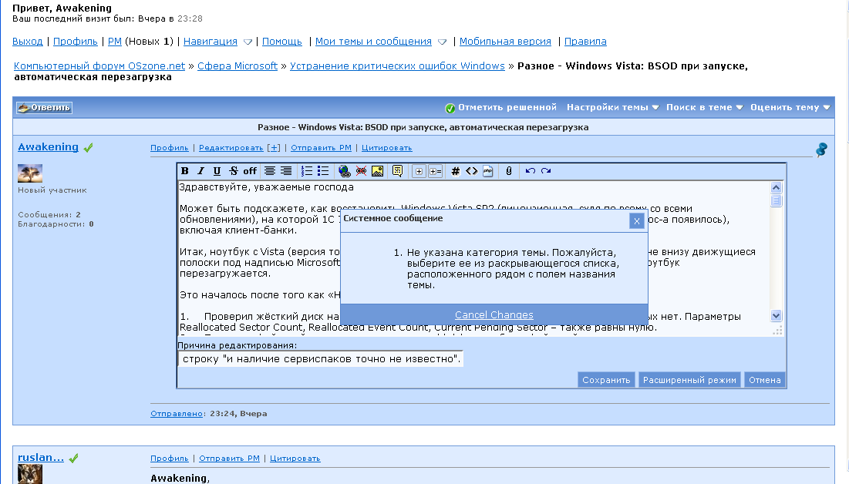The image size is (849, 484).
Task: Click the attachment paperclip icon
Action: 509,171
